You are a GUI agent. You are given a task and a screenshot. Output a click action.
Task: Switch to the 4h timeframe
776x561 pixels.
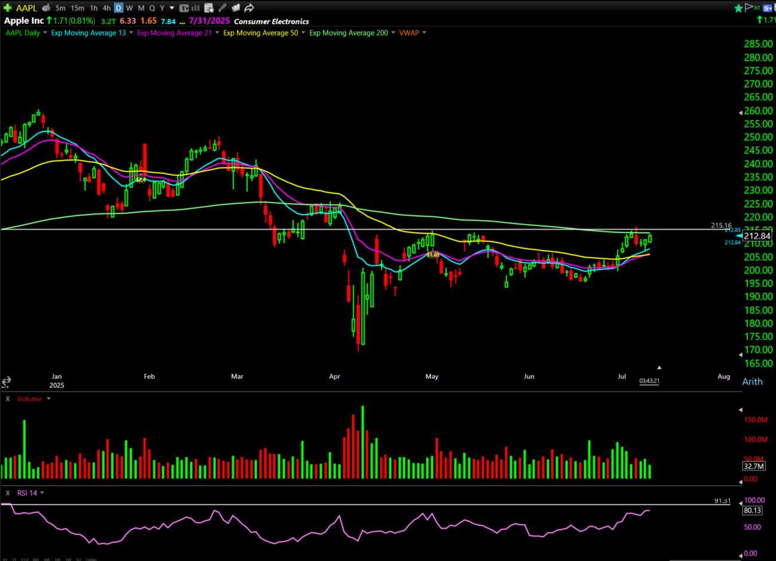point(106,8)
